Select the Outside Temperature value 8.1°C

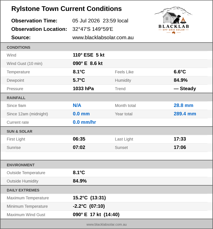[x=79, y=173]
